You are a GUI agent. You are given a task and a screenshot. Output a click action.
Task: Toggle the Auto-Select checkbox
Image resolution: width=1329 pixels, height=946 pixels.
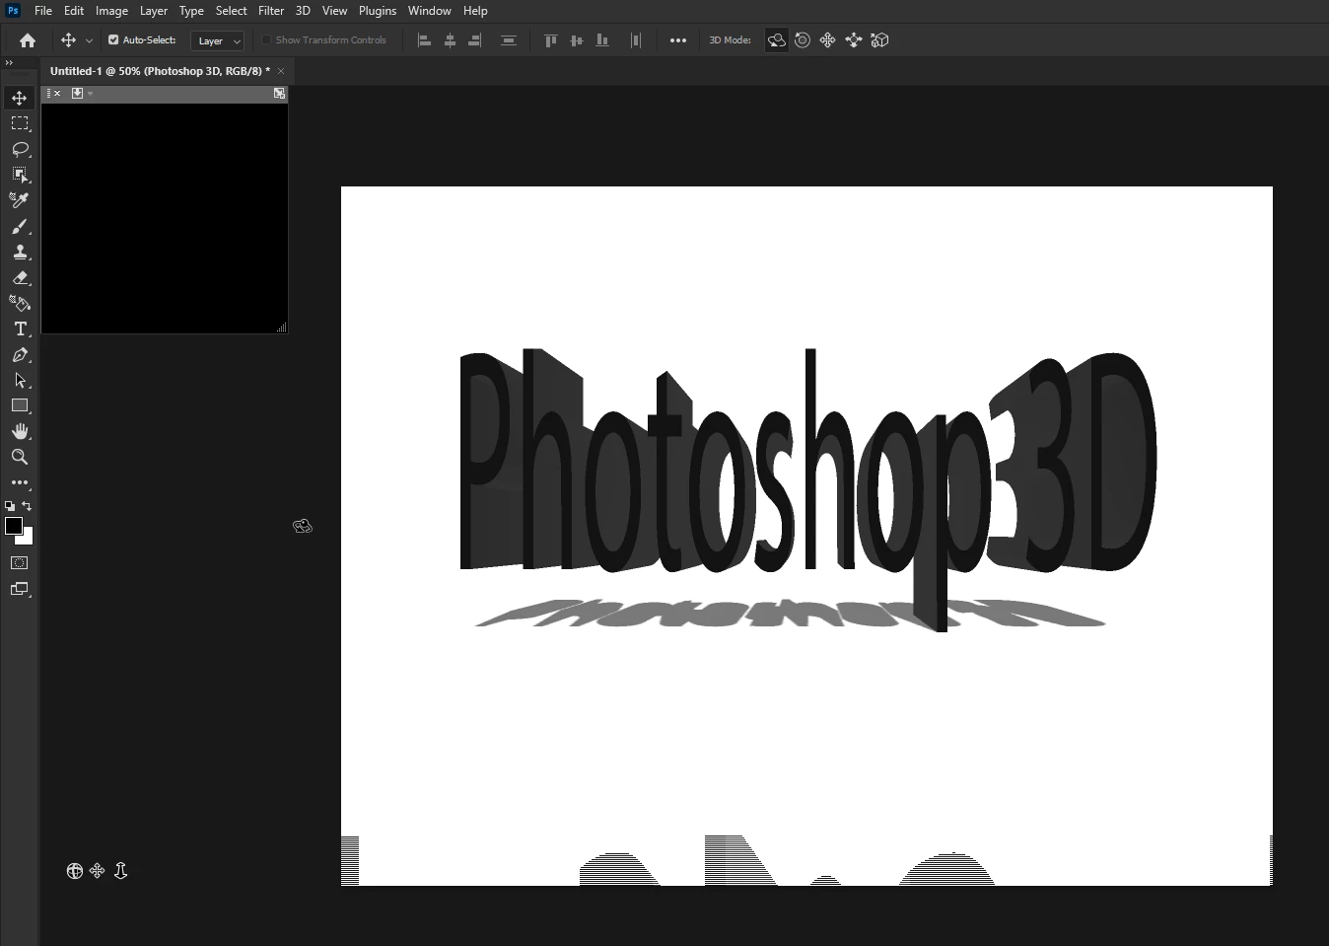tap(113, 40)
